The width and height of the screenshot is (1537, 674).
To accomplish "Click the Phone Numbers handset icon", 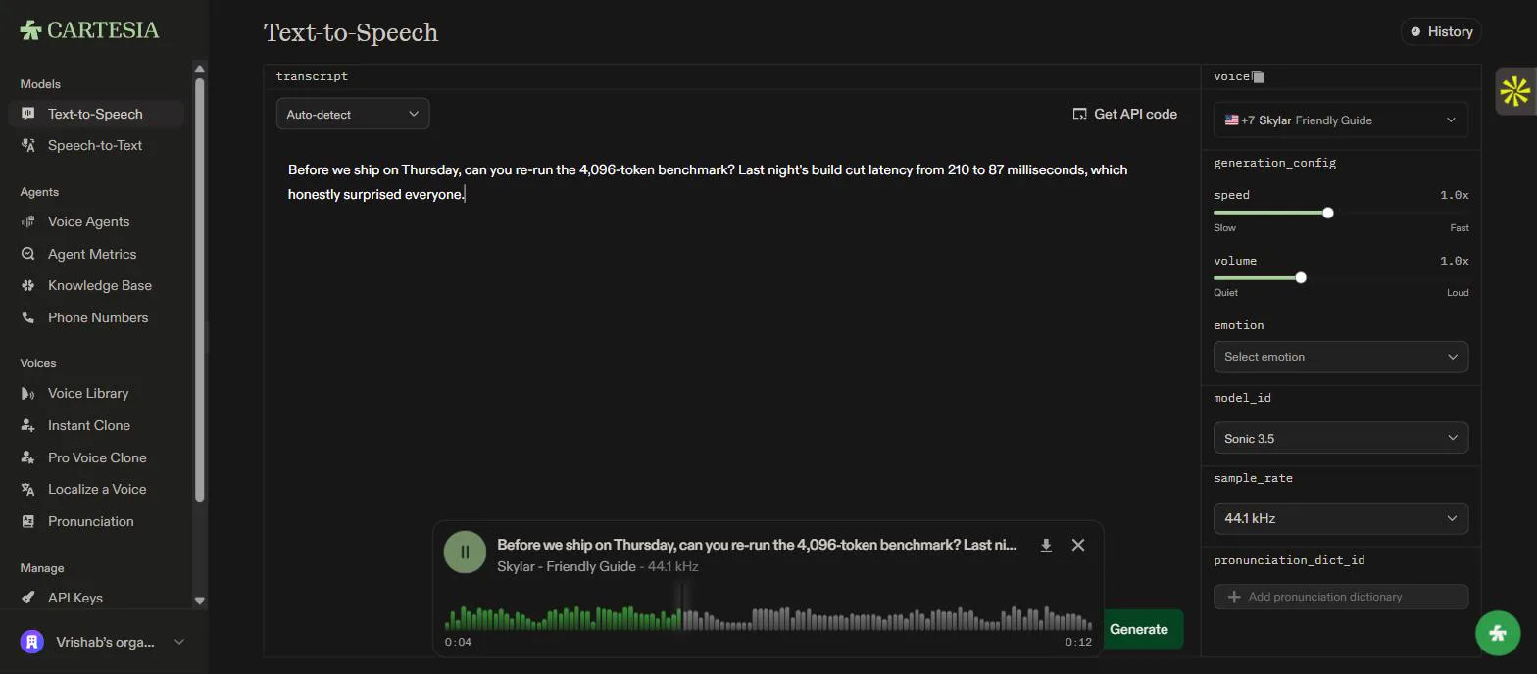I will point(27,317).
